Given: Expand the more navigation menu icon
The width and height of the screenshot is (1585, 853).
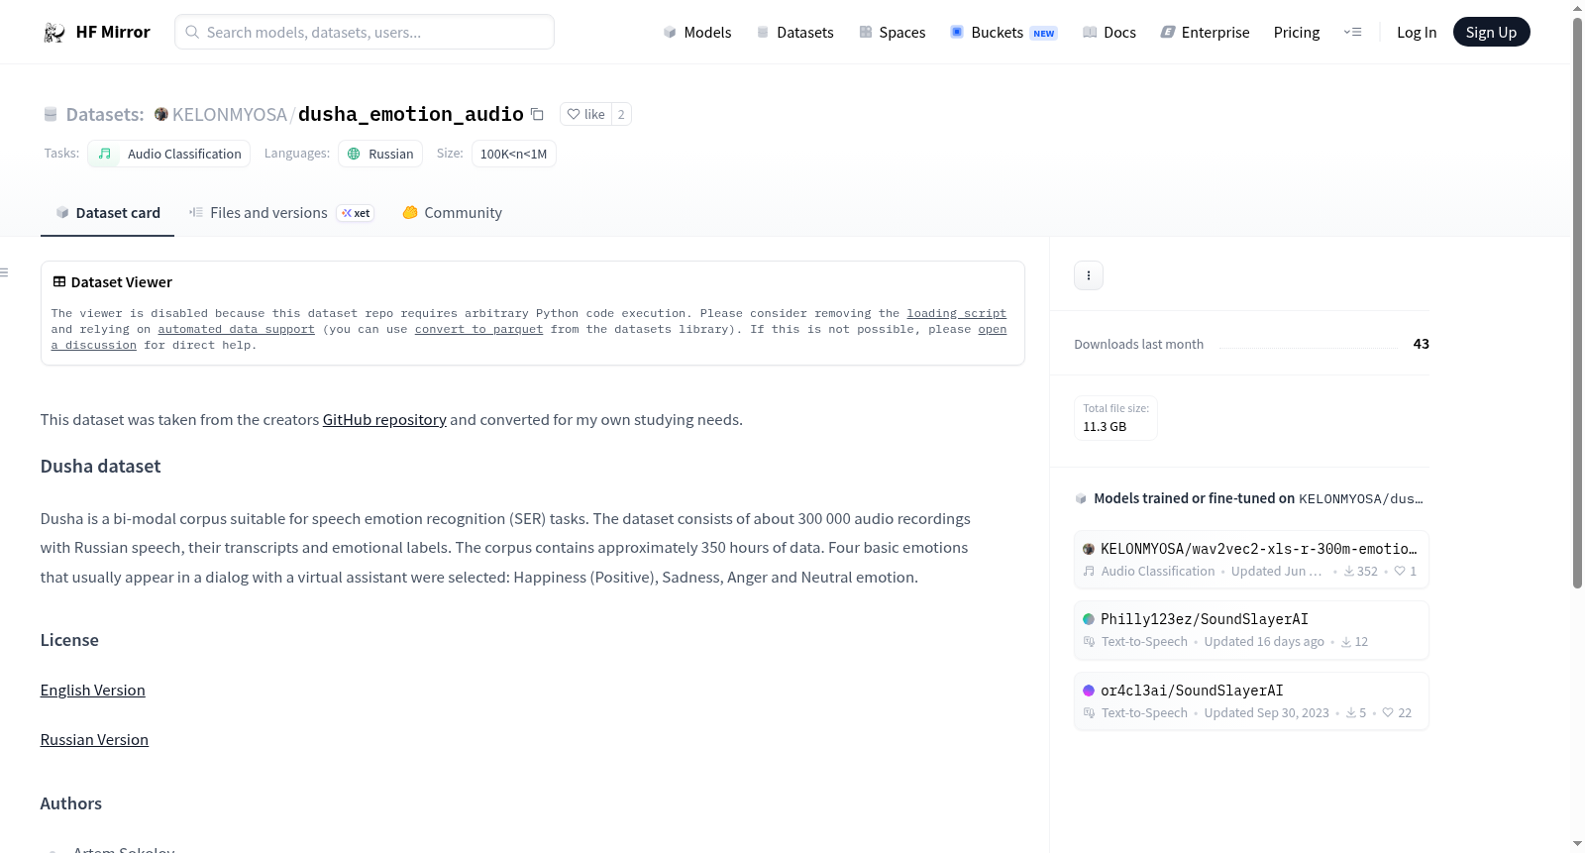Looking at the screenshot, I should tap(1352, 33).
